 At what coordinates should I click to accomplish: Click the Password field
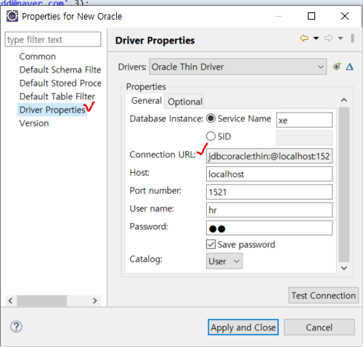pos(269,228)
